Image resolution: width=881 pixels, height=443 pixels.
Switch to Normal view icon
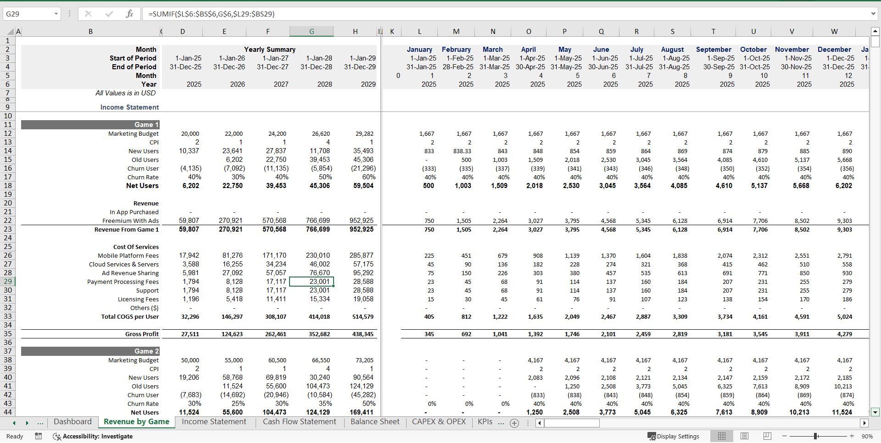[x=722, y=436]
